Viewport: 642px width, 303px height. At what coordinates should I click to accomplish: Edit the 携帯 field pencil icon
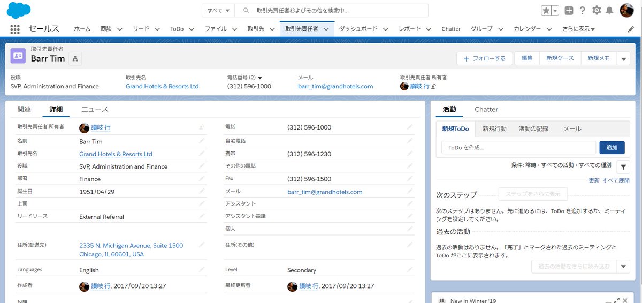[x=410, y=154]
